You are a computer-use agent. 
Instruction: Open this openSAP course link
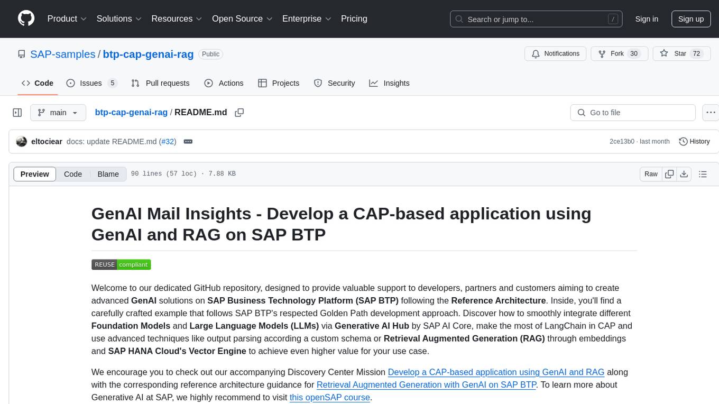330,398
